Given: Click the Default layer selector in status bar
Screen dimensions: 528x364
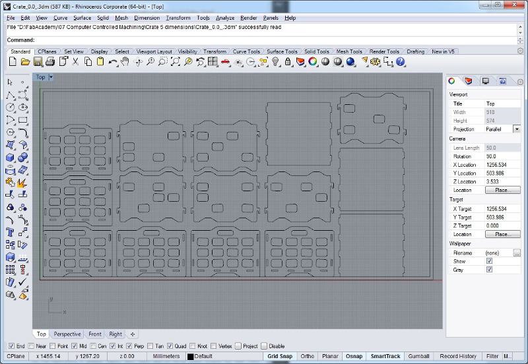Looking at the screenshot, I should click(203, 356).
